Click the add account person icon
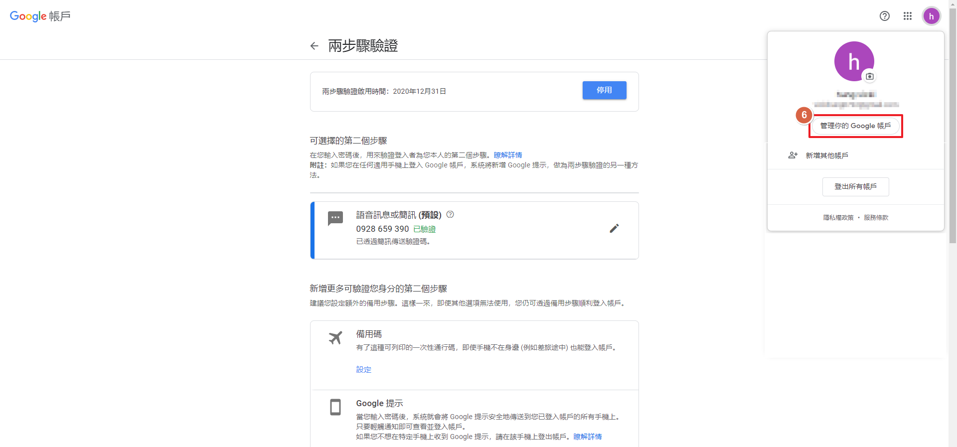This screenshot has width=957, height=447. tap(793, 155)
